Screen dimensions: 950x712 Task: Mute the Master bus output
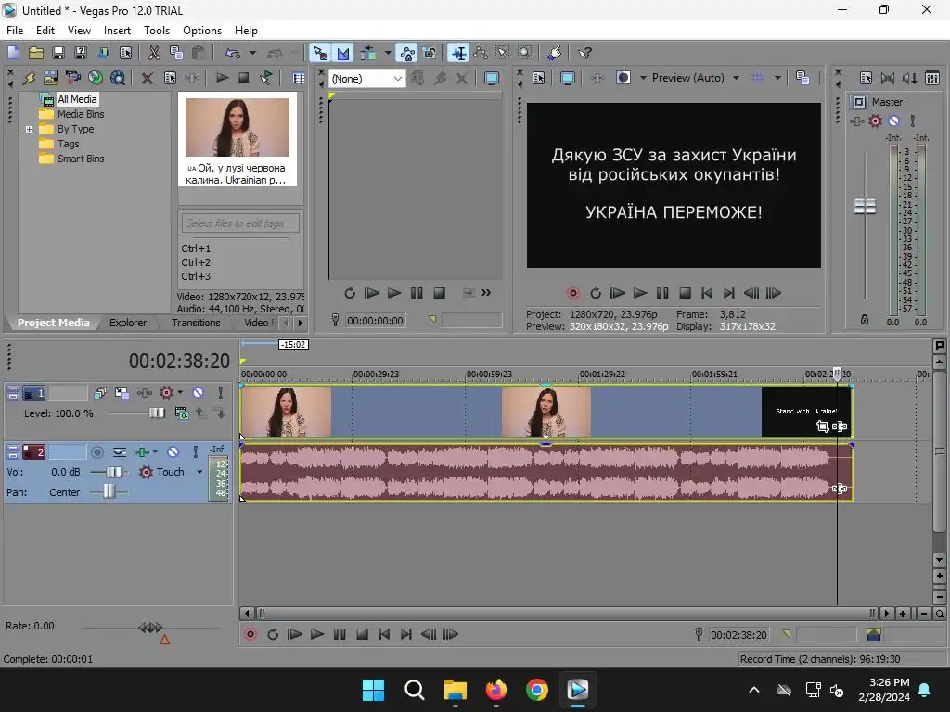coord(893,121)
